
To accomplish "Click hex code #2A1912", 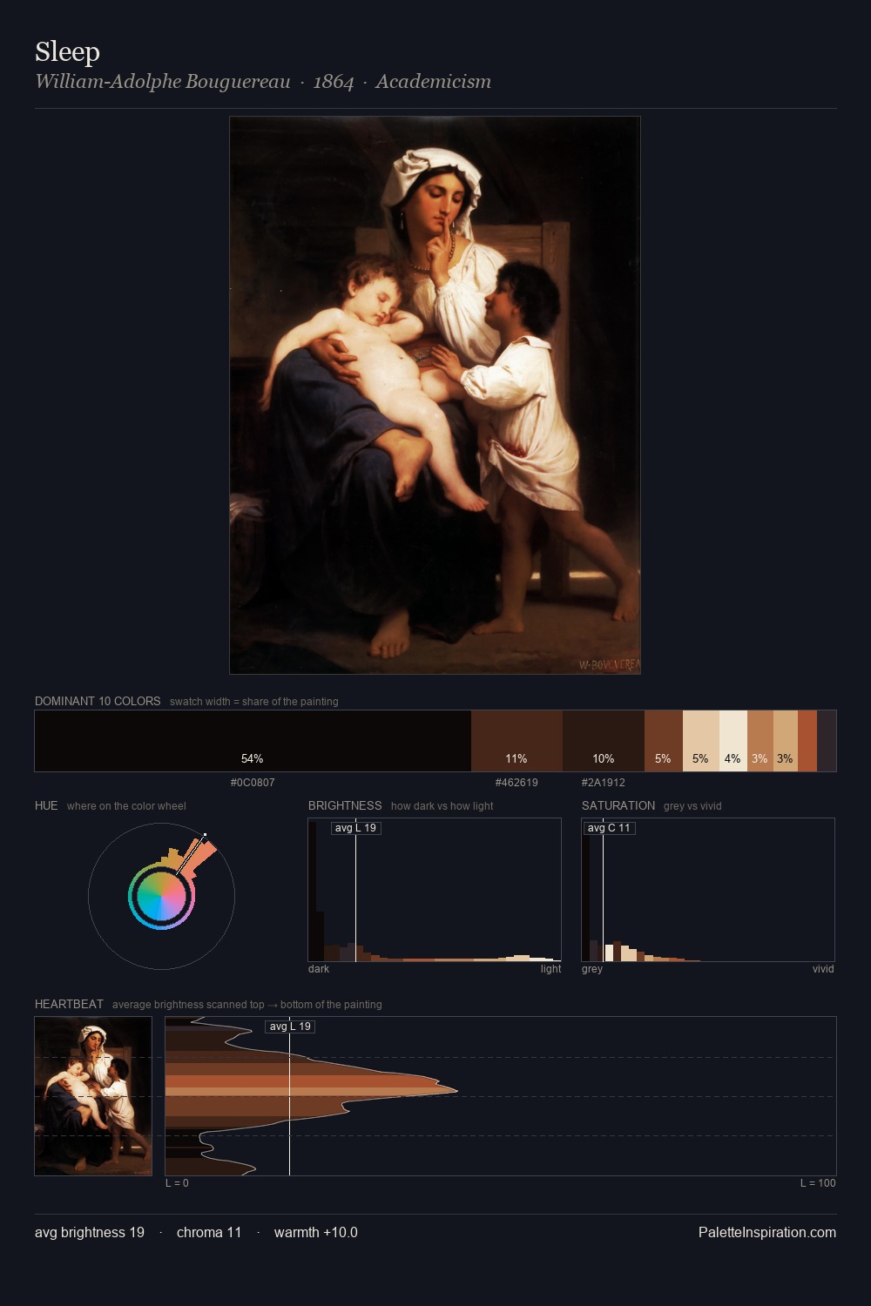I will (x=604, y=783).
